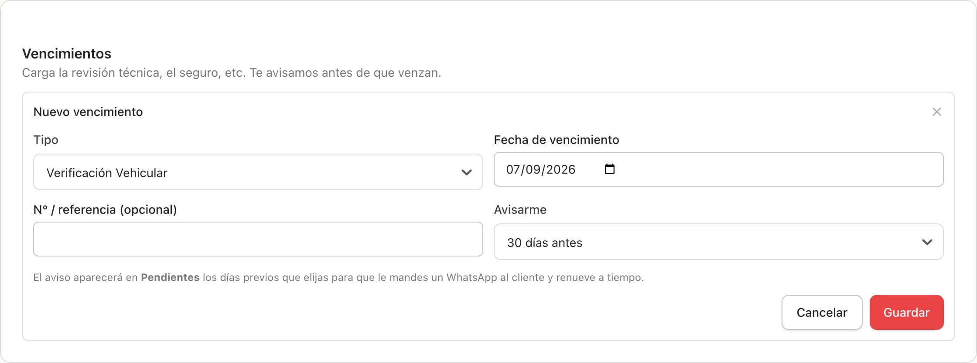Open the Avisarme dropdown
This screenshot has height=363, width=977.
(718, 242)
